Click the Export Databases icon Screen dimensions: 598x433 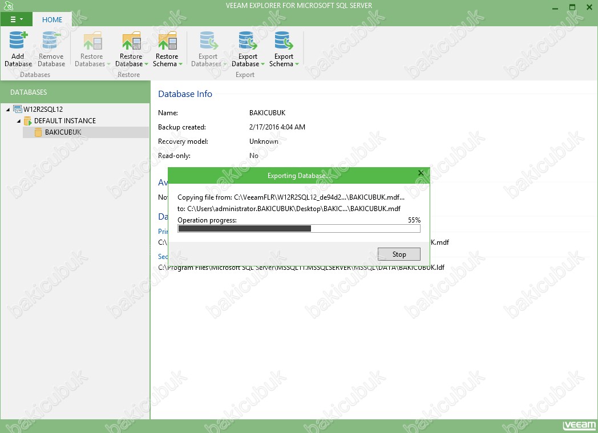209,41
